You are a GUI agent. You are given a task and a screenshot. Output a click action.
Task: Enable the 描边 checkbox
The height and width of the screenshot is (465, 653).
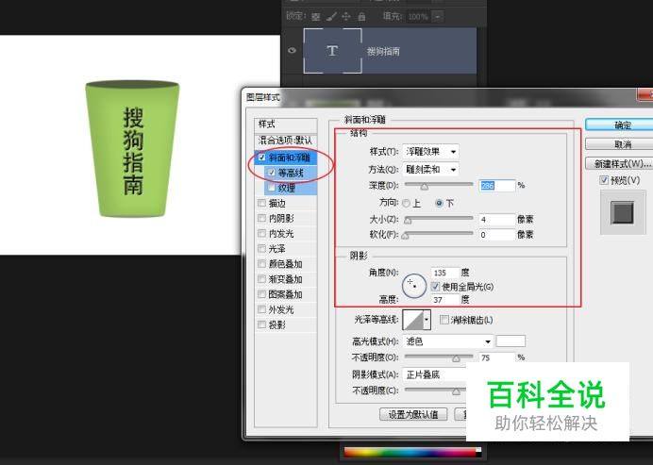pyautogui.click(x=261, y=203)
